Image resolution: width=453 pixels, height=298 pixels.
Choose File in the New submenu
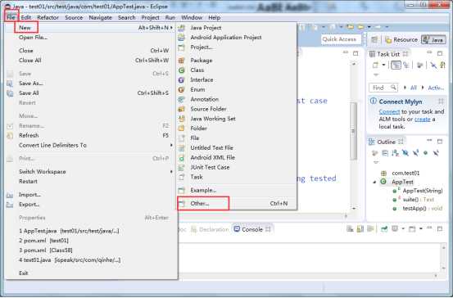(237, 138)
